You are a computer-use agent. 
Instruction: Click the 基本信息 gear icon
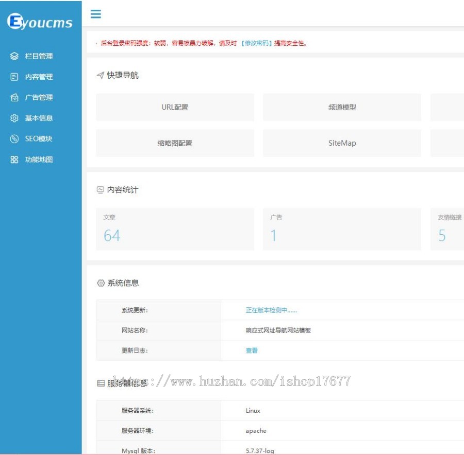click(x=14, y=118)
